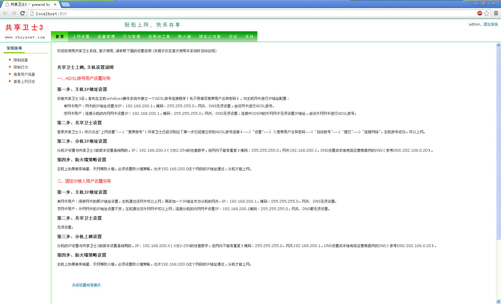Image resolution: width=501 pixels, height=304 pixels.
Task: Click the browser forward arrow icon
Action: tap(14, 13)
